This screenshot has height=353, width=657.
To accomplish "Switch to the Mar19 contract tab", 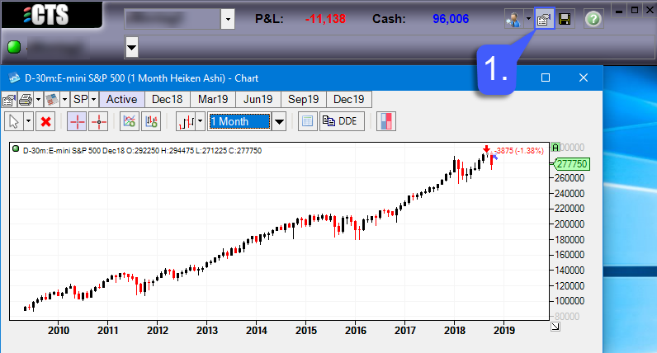I will 213,99.
